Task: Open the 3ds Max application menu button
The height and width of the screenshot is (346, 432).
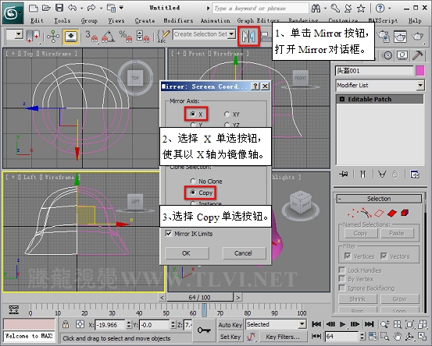Action: pos(13,12)
